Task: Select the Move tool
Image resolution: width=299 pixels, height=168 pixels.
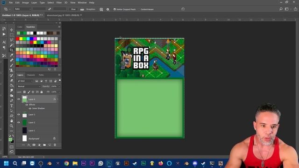Action: (11, 30)
